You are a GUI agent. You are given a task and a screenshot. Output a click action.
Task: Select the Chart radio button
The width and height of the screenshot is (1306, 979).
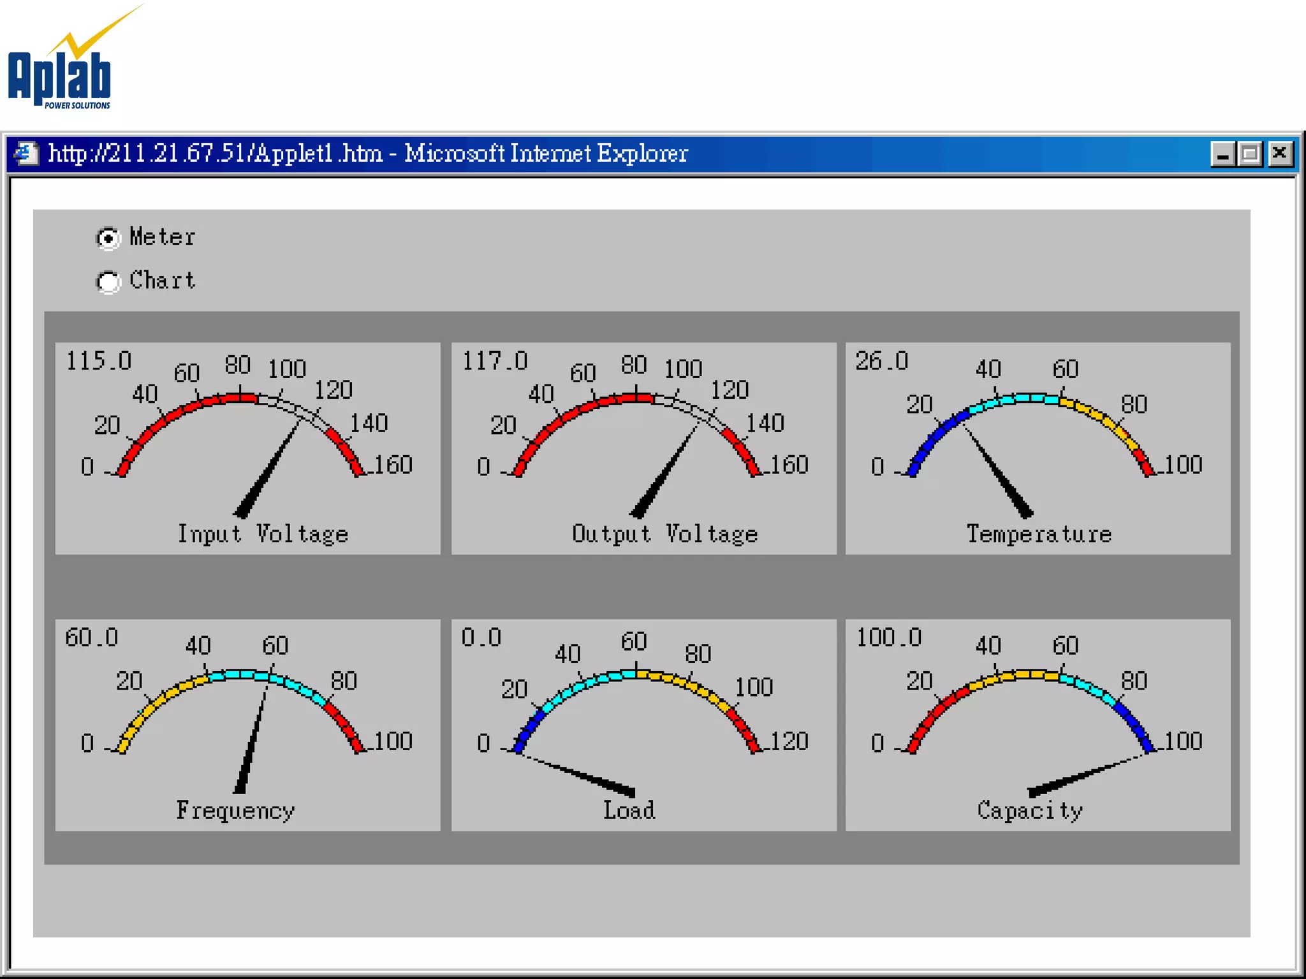(x=108, y=282)
